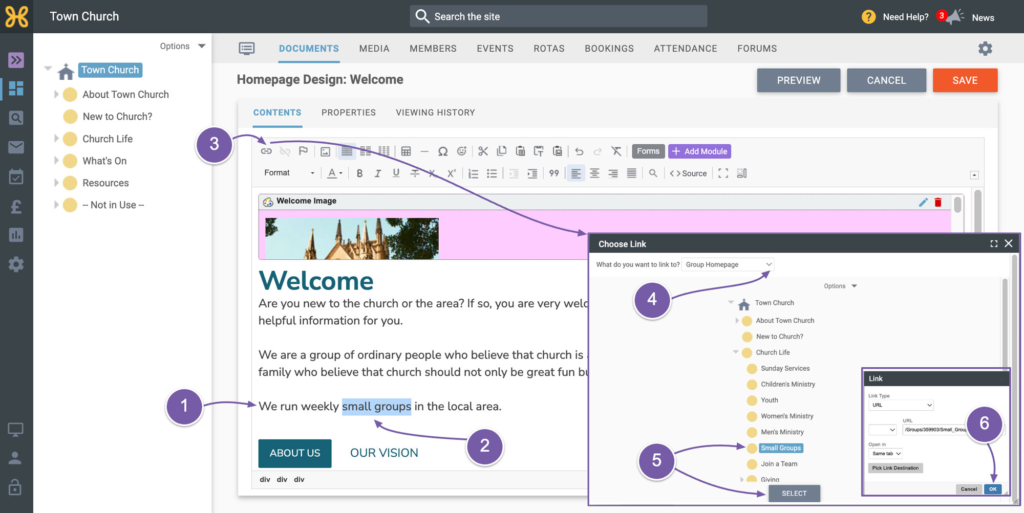Image resolution: width=1024 pixels, height=513 pixels.
Task: Open the Properties tab
Action: click(x=349, y=113)
